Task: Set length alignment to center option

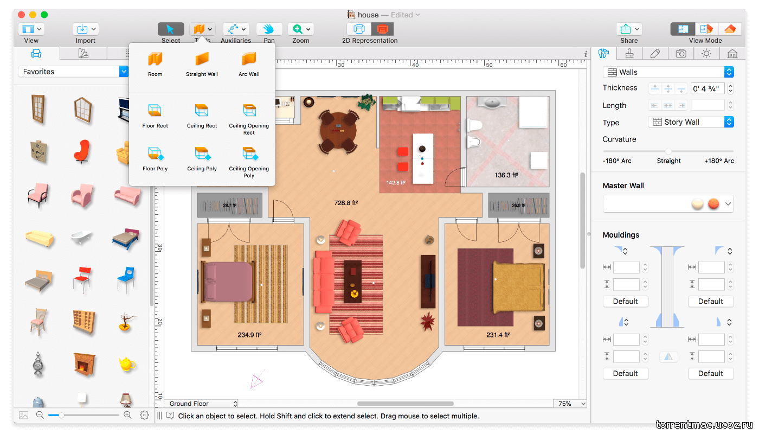Action: pyautogui.click(x=668, y=105)
